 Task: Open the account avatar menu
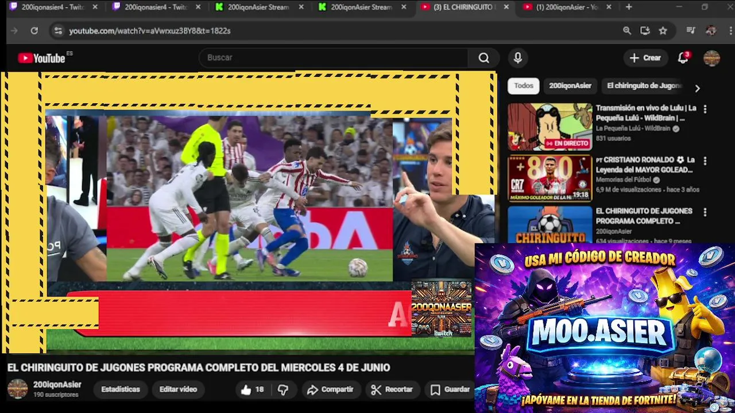[x=711, y=58]
